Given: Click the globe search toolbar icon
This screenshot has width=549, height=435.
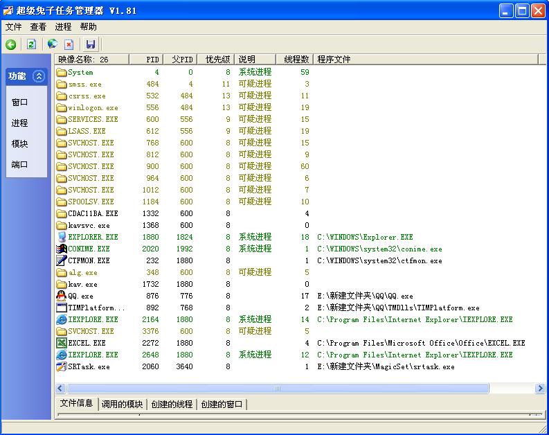Looking at the screenshot, I should pos(53,44).
